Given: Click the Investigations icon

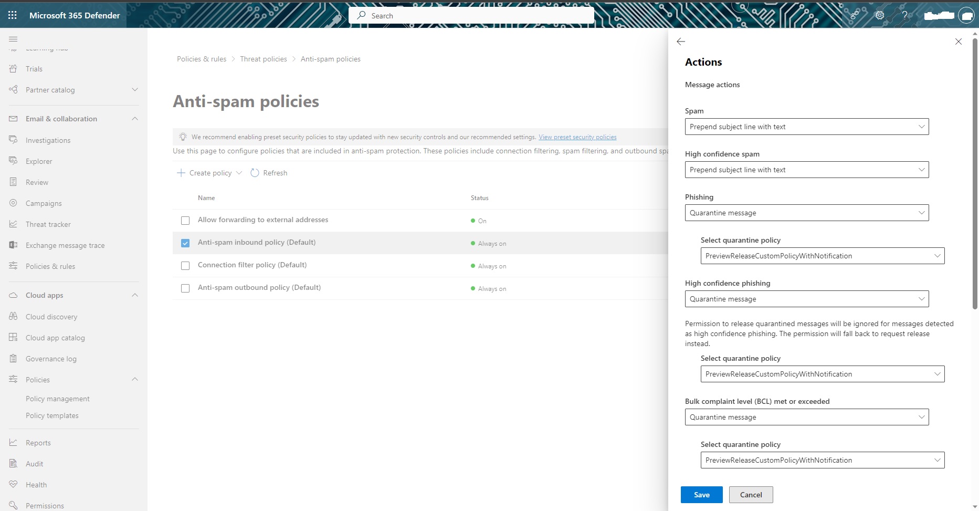Looking at the screenshot, I should tap(13, 140).
